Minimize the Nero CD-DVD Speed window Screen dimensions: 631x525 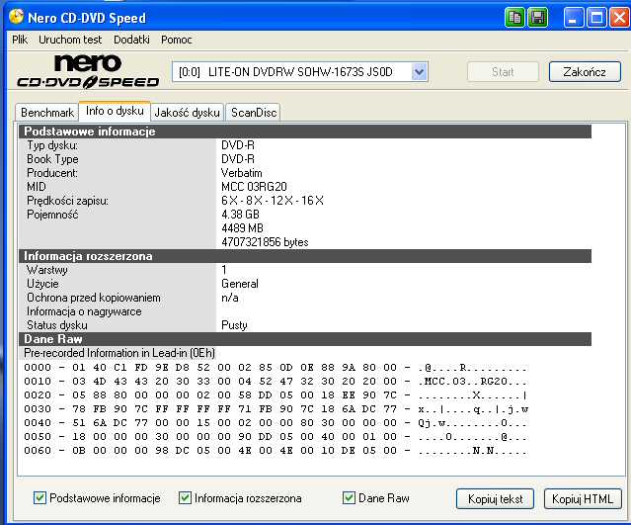tap(573, 18)
